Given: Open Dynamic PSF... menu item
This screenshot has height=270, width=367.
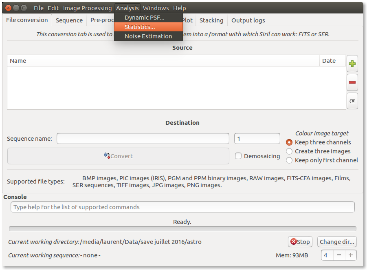Looking at the screenshot, I should point(144,18).
